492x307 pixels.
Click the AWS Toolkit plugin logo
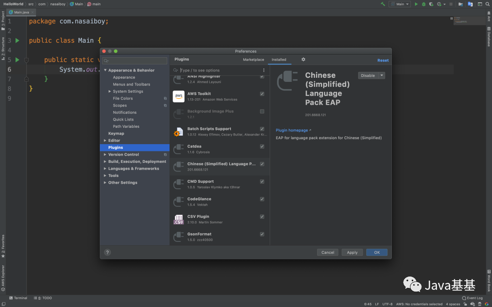(x=179, y=96)
